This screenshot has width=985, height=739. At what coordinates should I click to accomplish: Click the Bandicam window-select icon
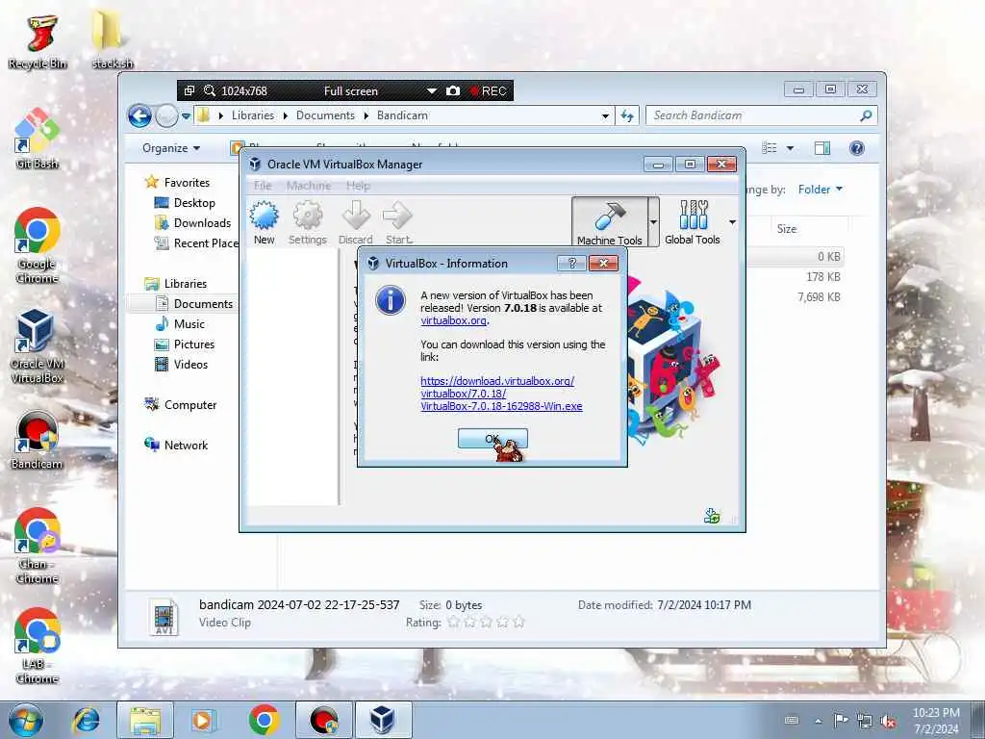pos(189,90)
